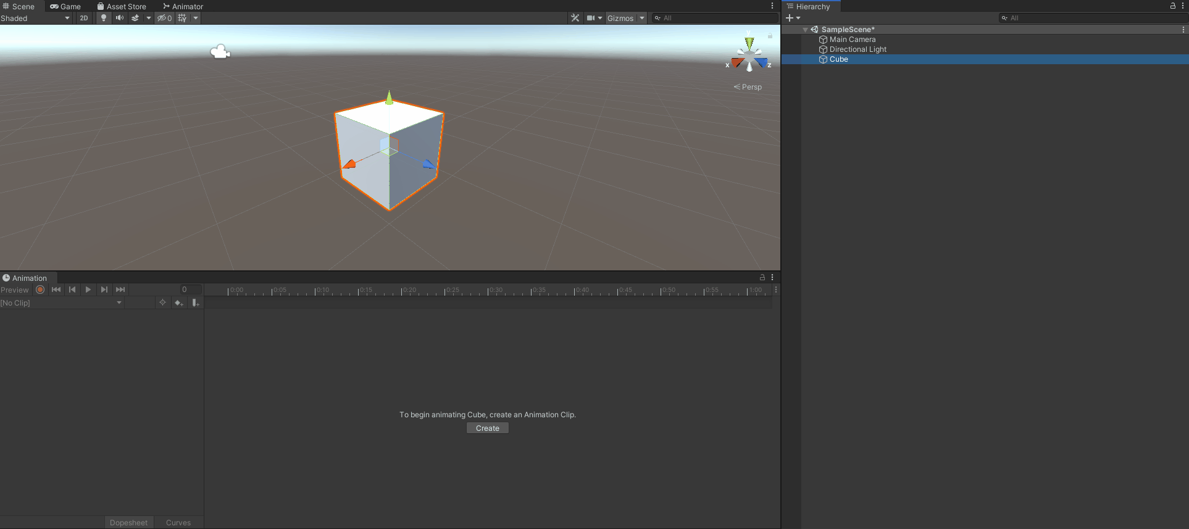Open the Hierarchy create dropdown arrow
This screenshot has width=1189, height=529.
tap(798, 18)
